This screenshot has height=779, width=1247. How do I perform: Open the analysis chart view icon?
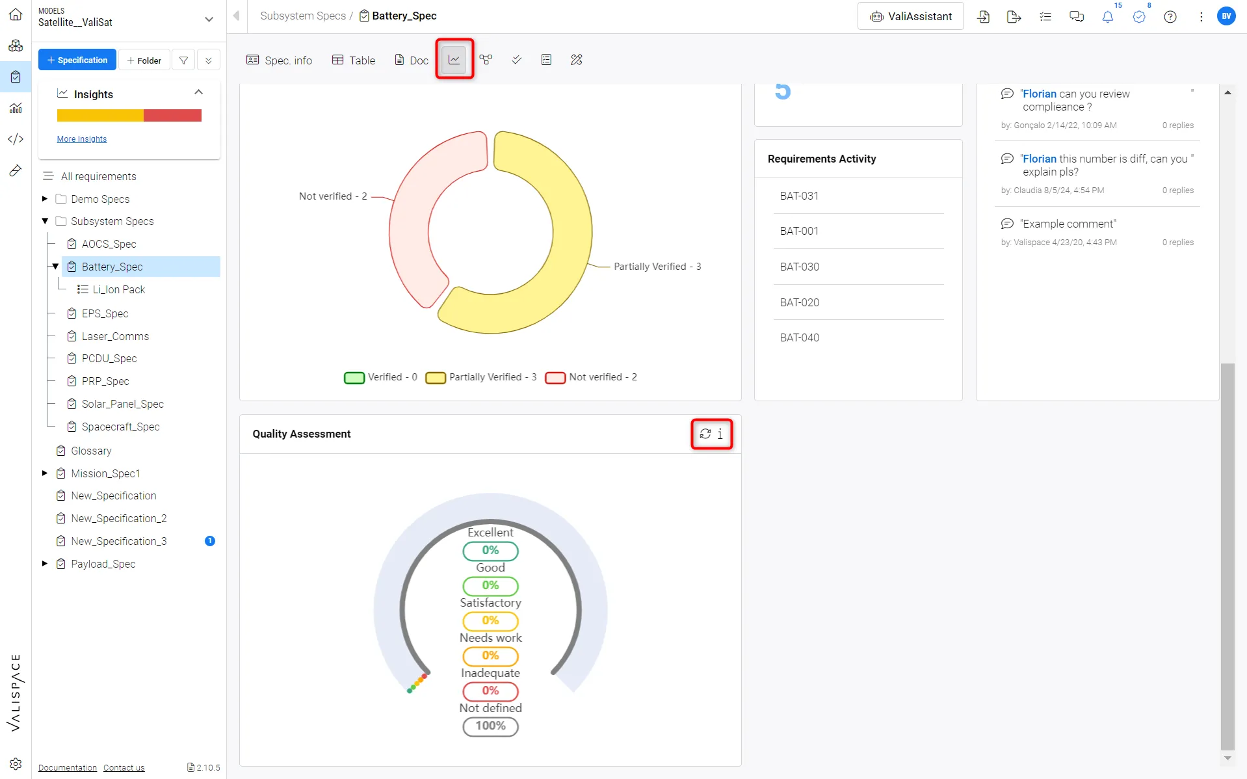pos(454,60)
